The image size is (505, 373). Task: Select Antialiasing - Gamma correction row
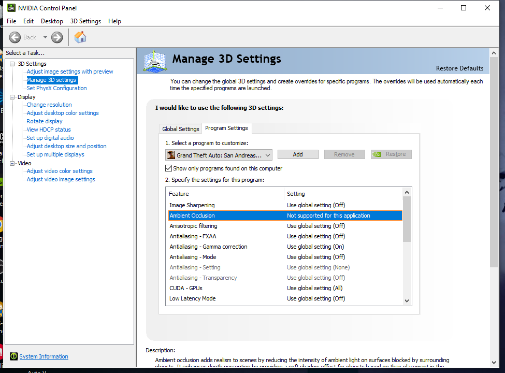click(285, 247)
